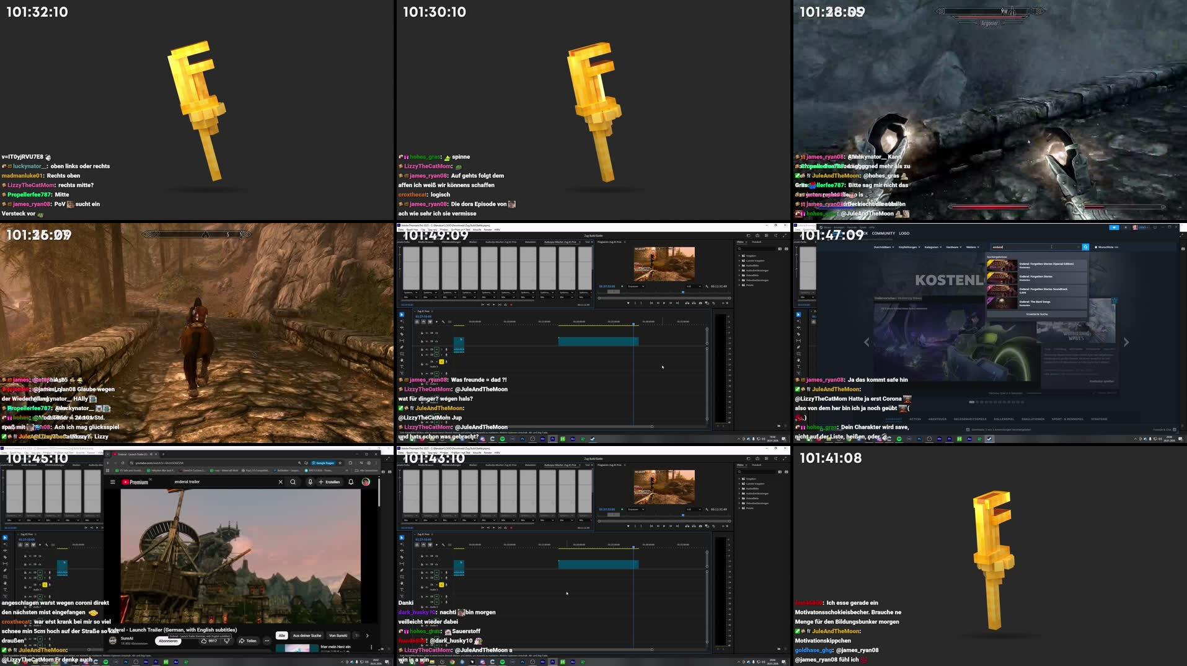
Task: Select the Razor tool in Premiere's timeline toolbar
Action: click(x=402, y=335)
